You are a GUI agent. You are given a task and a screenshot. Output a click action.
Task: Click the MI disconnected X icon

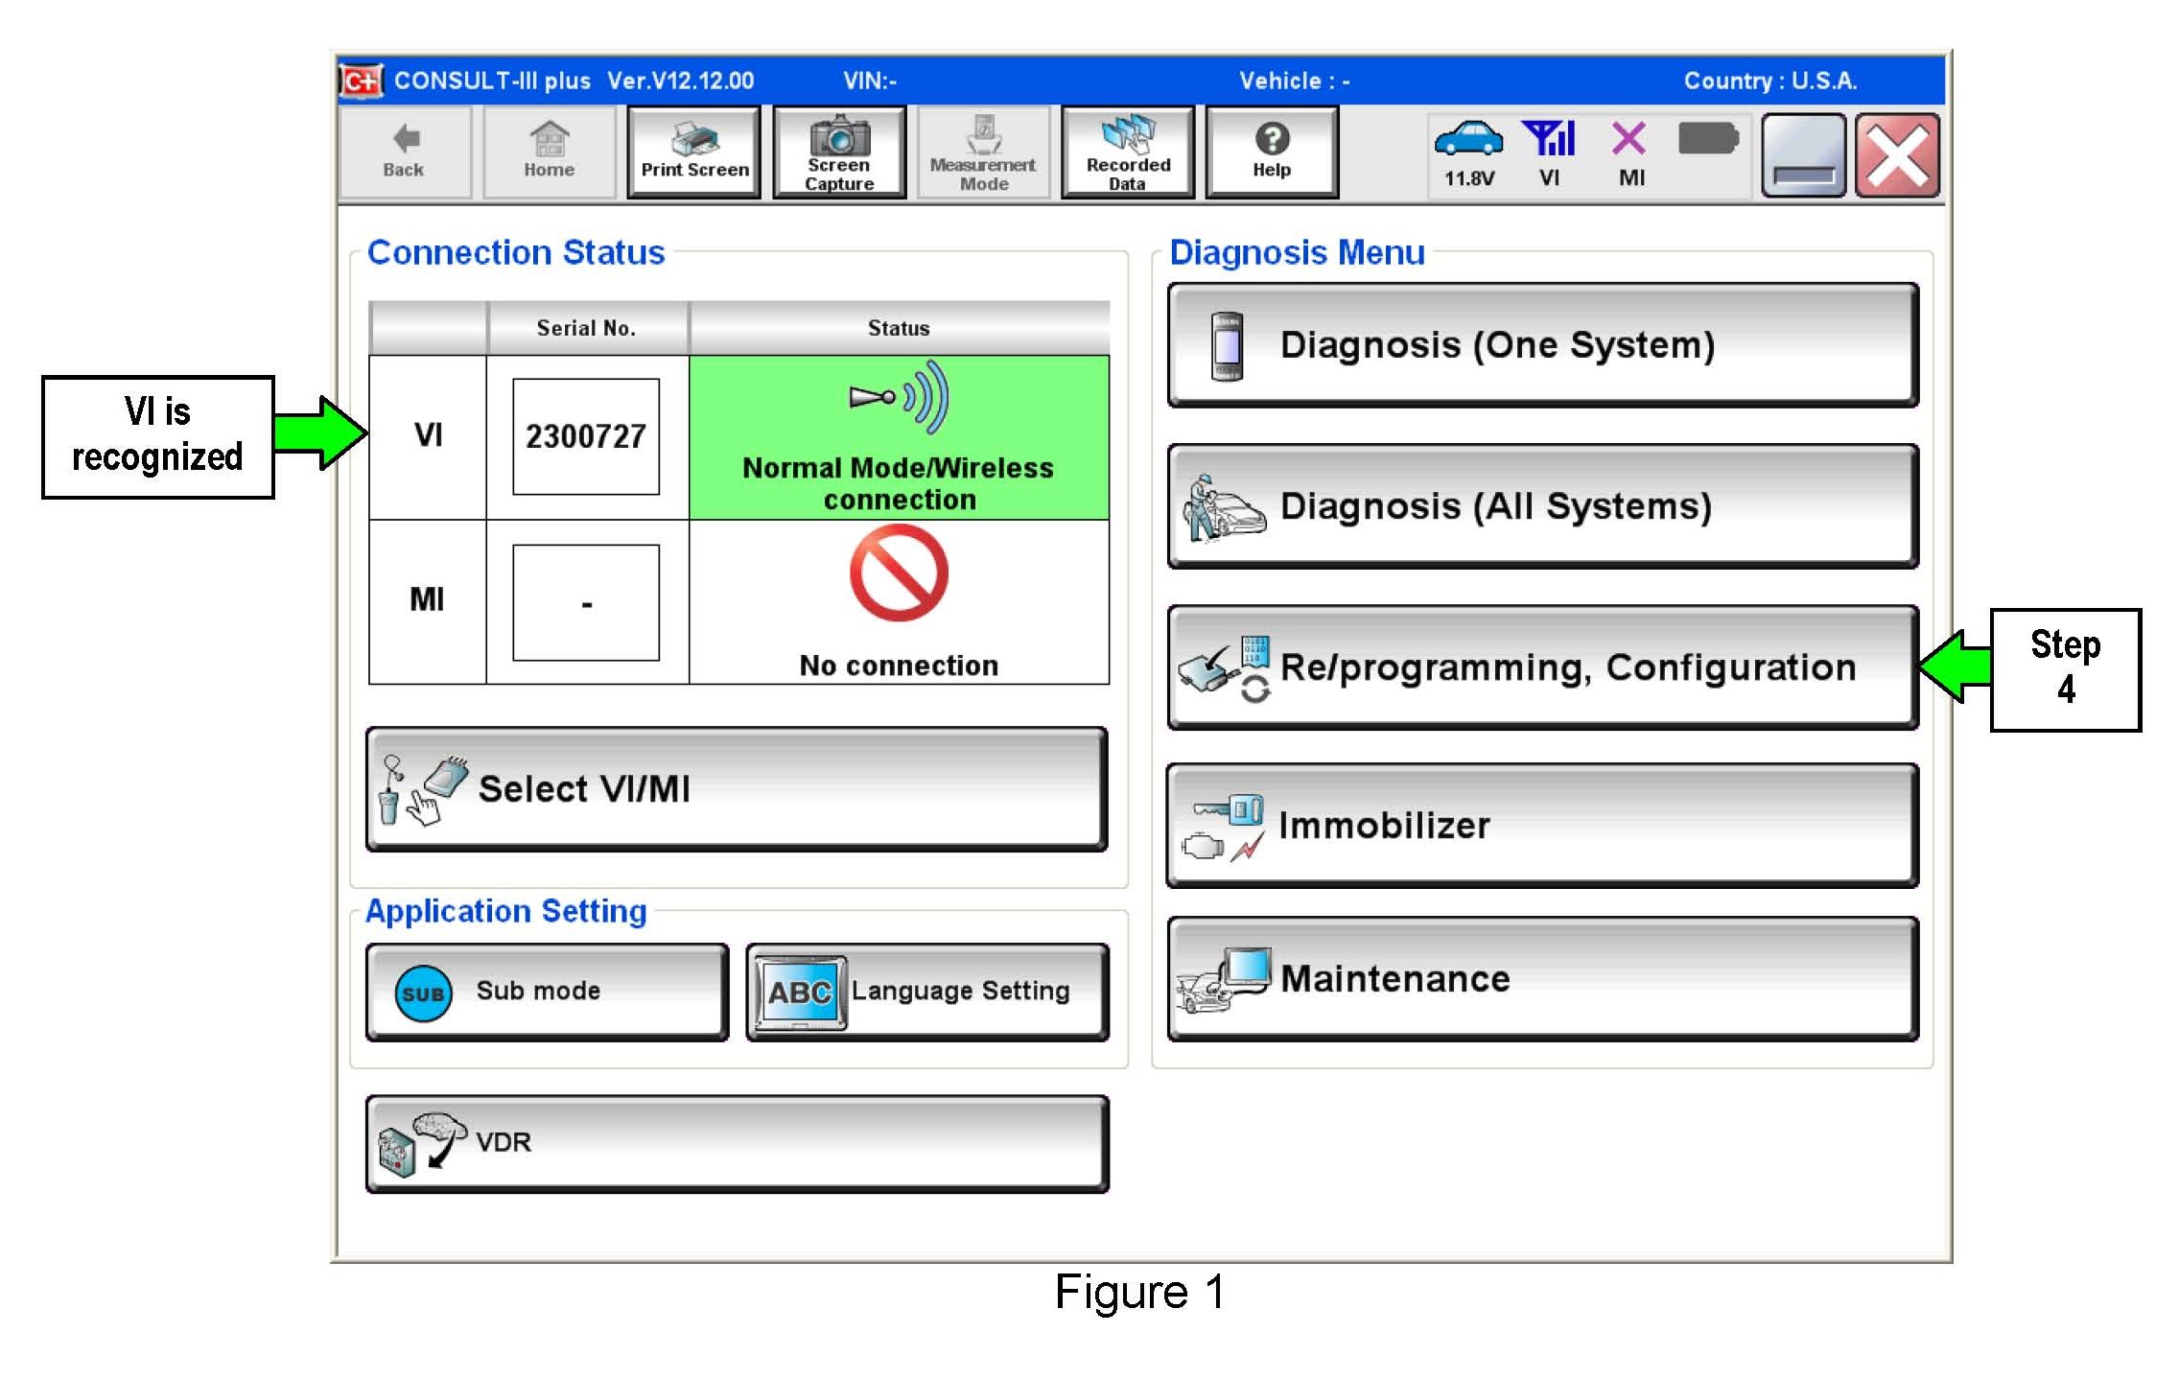point(1628,140)
